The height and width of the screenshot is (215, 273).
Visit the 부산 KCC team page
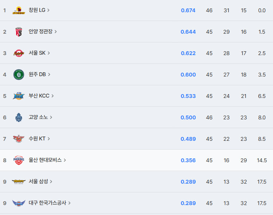point(39,96)
